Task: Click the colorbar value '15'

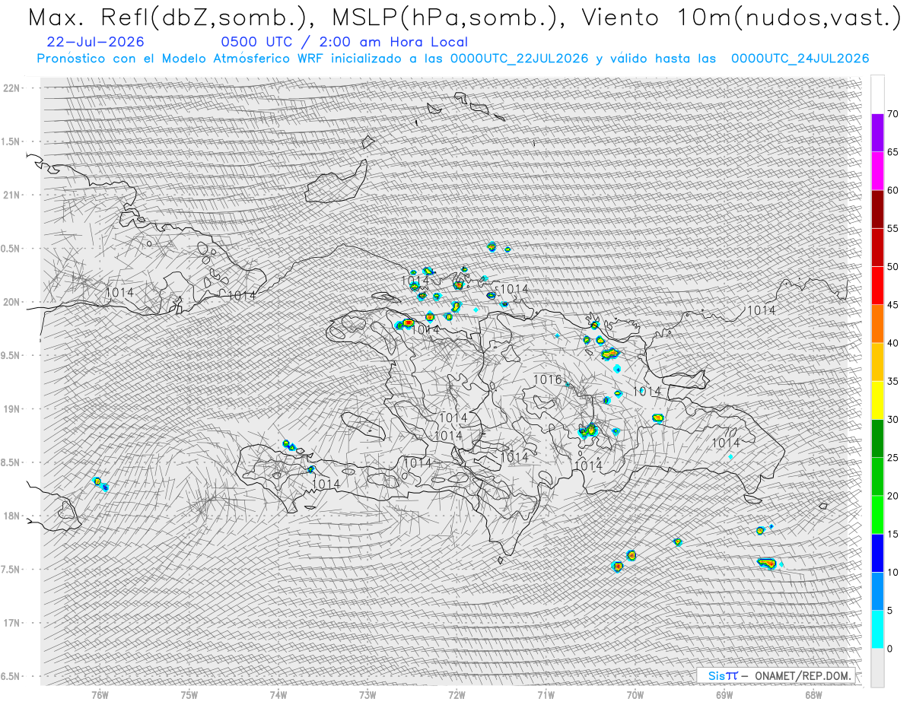Action: (892, 534)
